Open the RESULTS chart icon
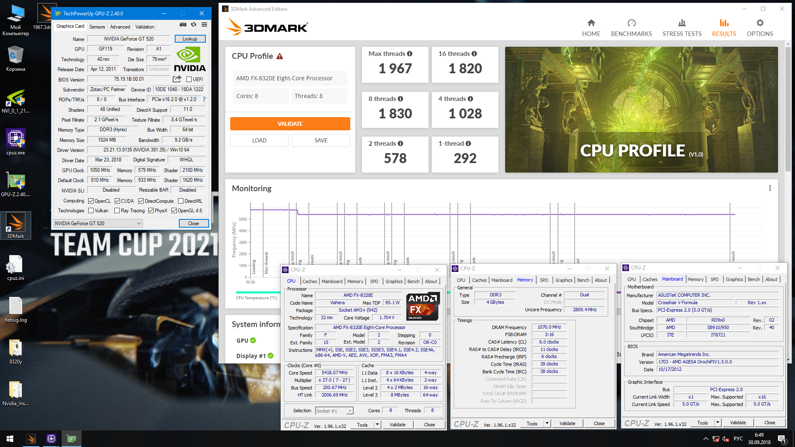This screenshot has width=795, height=447. tap(724, 23)
